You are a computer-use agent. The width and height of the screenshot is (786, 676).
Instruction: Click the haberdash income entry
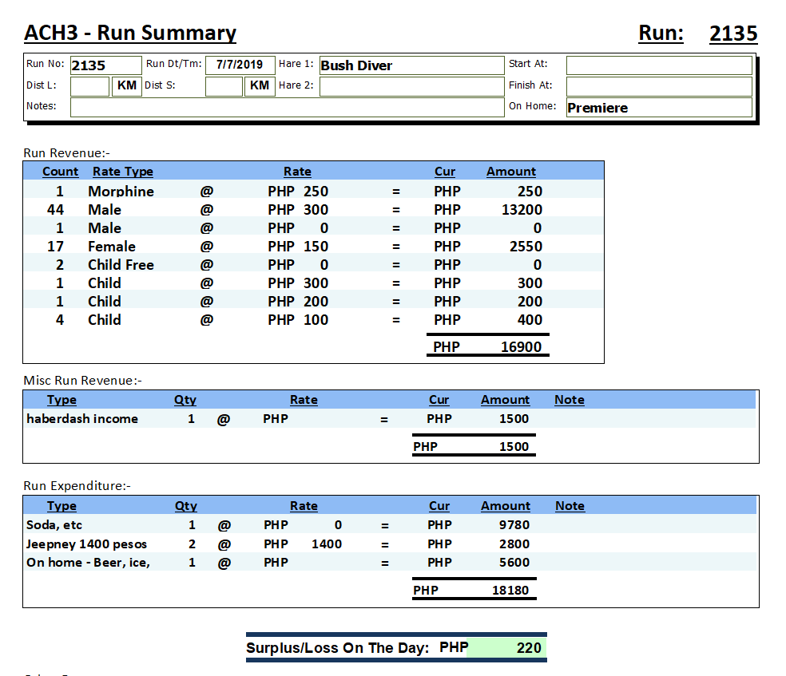point(82,419)
